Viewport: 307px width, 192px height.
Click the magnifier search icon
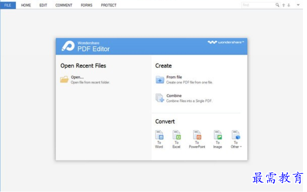tap(277, 5)
